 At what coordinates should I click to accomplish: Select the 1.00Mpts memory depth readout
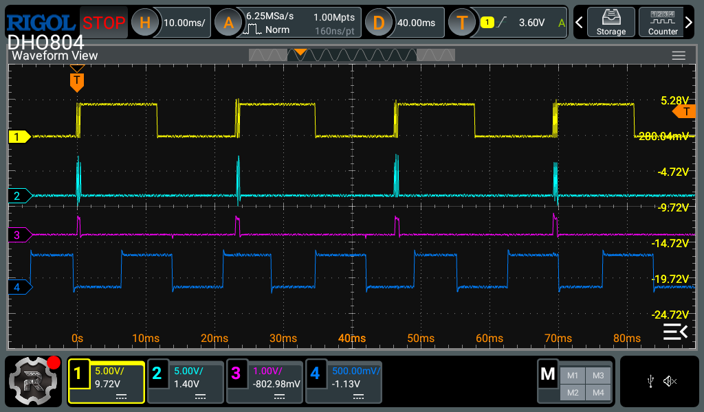pyautogui.click(x=334, y=17)
